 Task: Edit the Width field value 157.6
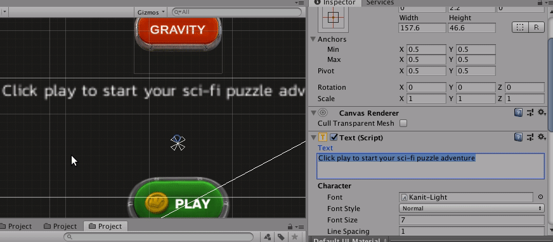[422, 28]
